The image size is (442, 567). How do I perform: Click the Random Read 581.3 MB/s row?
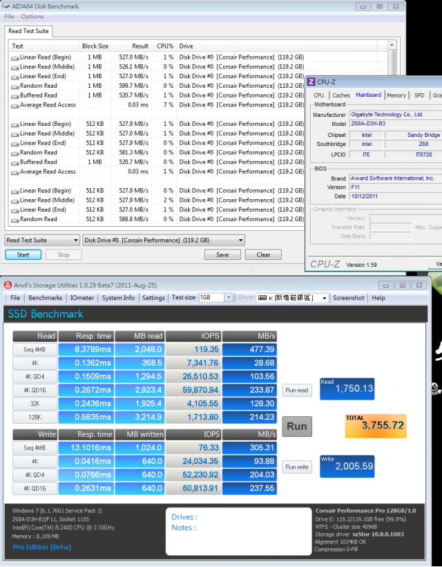click(157, 153)
